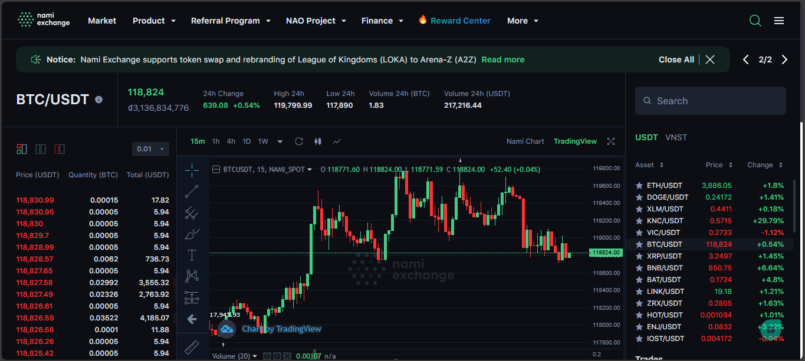Open the hamburger menu icon

tap(779, 21)
